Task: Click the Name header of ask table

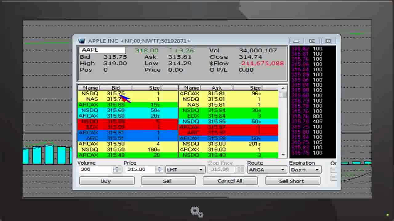Action: 190,88
